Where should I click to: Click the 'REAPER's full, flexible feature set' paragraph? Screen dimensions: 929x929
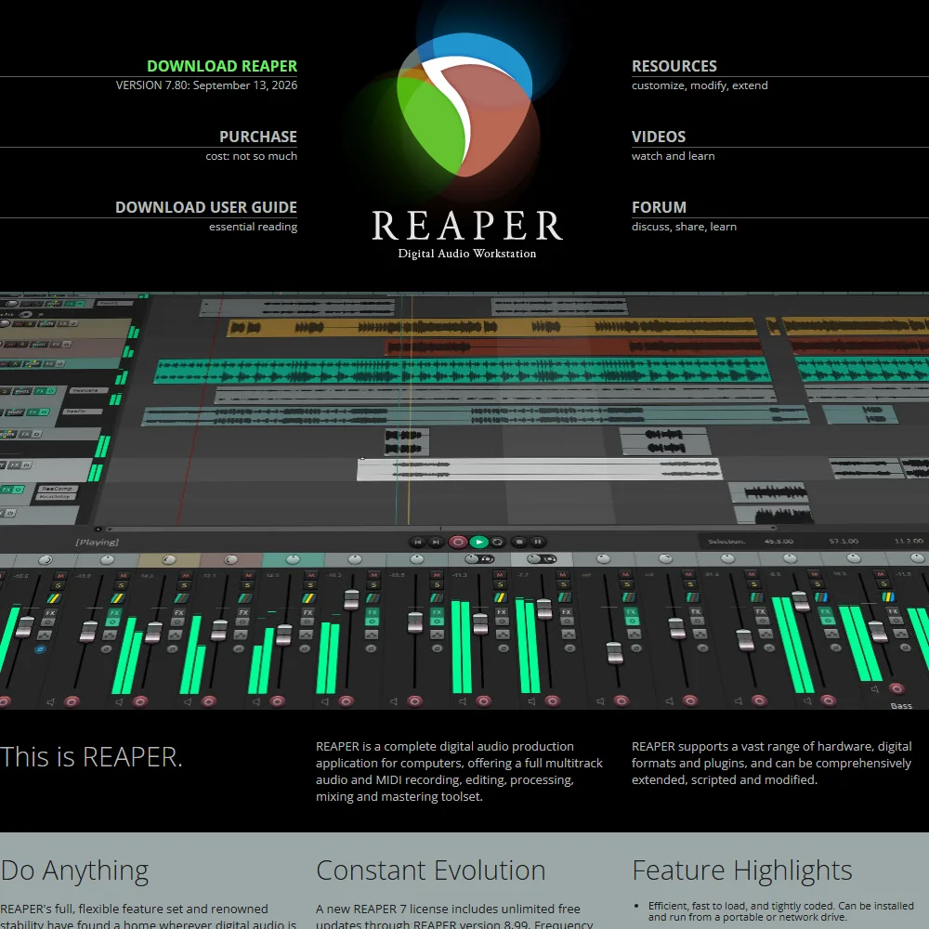pos(148,916)
